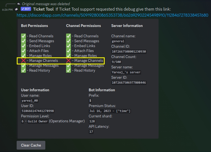
Task: Click the 6:26 PM message timestamp
Action: point(7,9)
